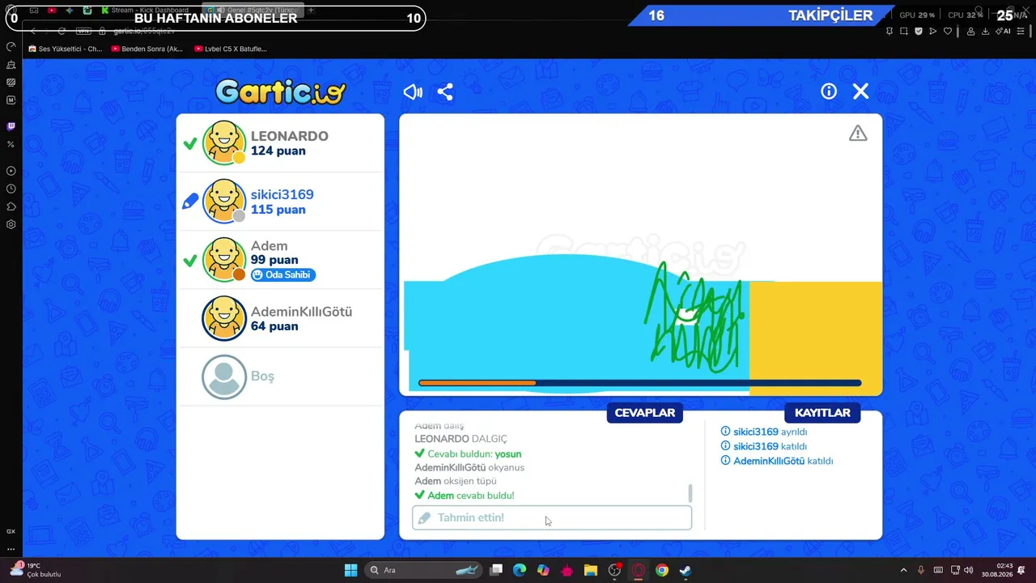Viewport: 1036px width, 583px height.
Task: Open the info icon next to the close button
Action: tap(829, 91)
